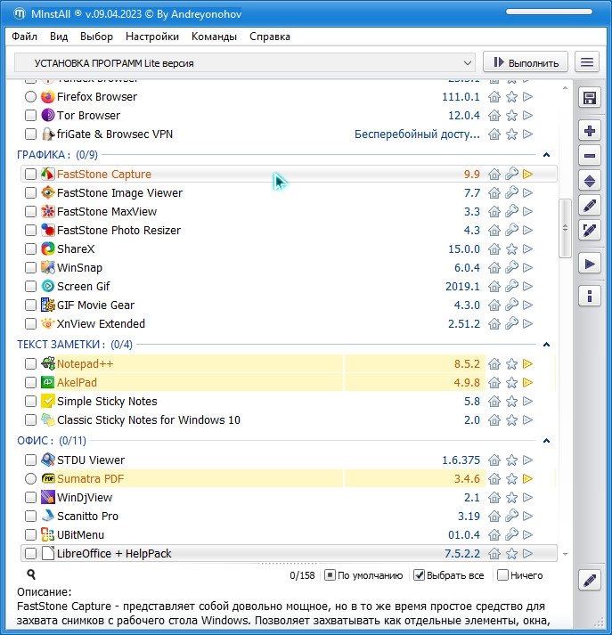Image resolution: width=612 pixels, height=635 pixels.
Task: Click the single pencil edit icon below move arrows
Action: point(590,206)
